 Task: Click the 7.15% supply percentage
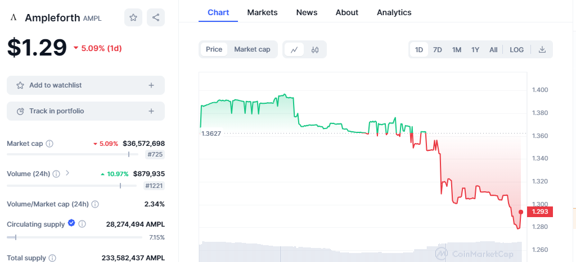pos(157,237)
